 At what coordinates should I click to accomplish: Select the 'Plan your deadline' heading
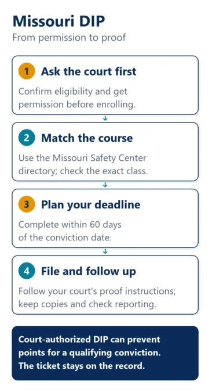pyautogui.click(x=90, y=205)
